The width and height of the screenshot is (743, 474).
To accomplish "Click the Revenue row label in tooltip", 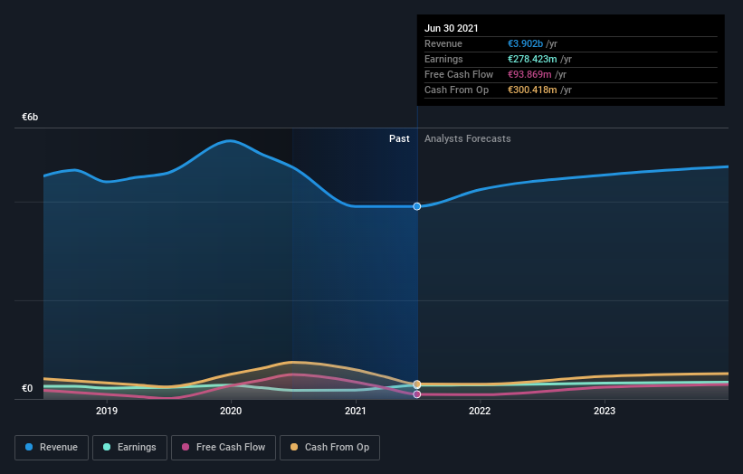I will pos(443,43).
